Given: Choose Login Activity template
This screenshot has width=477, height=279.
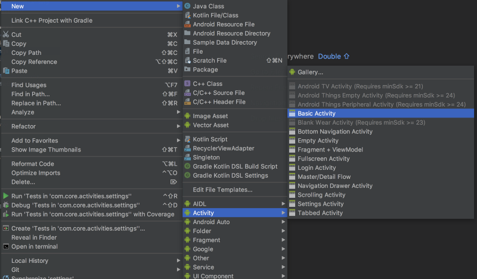Looking at the screenshot, I should point(380,168).
